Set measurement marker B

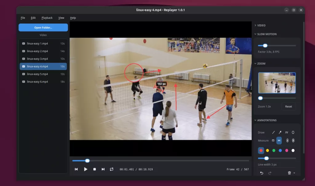click(x=293, y=141)
